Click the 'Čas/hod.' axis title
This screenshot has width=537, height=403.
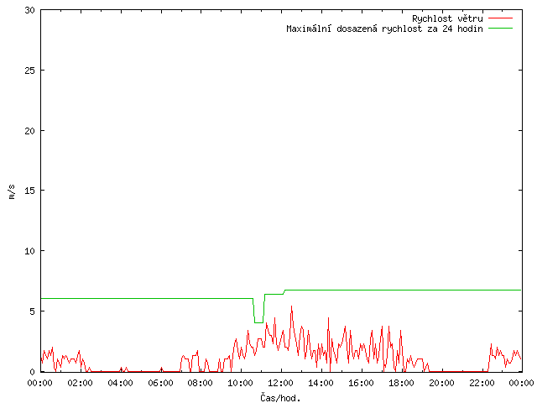pos(280,398)
